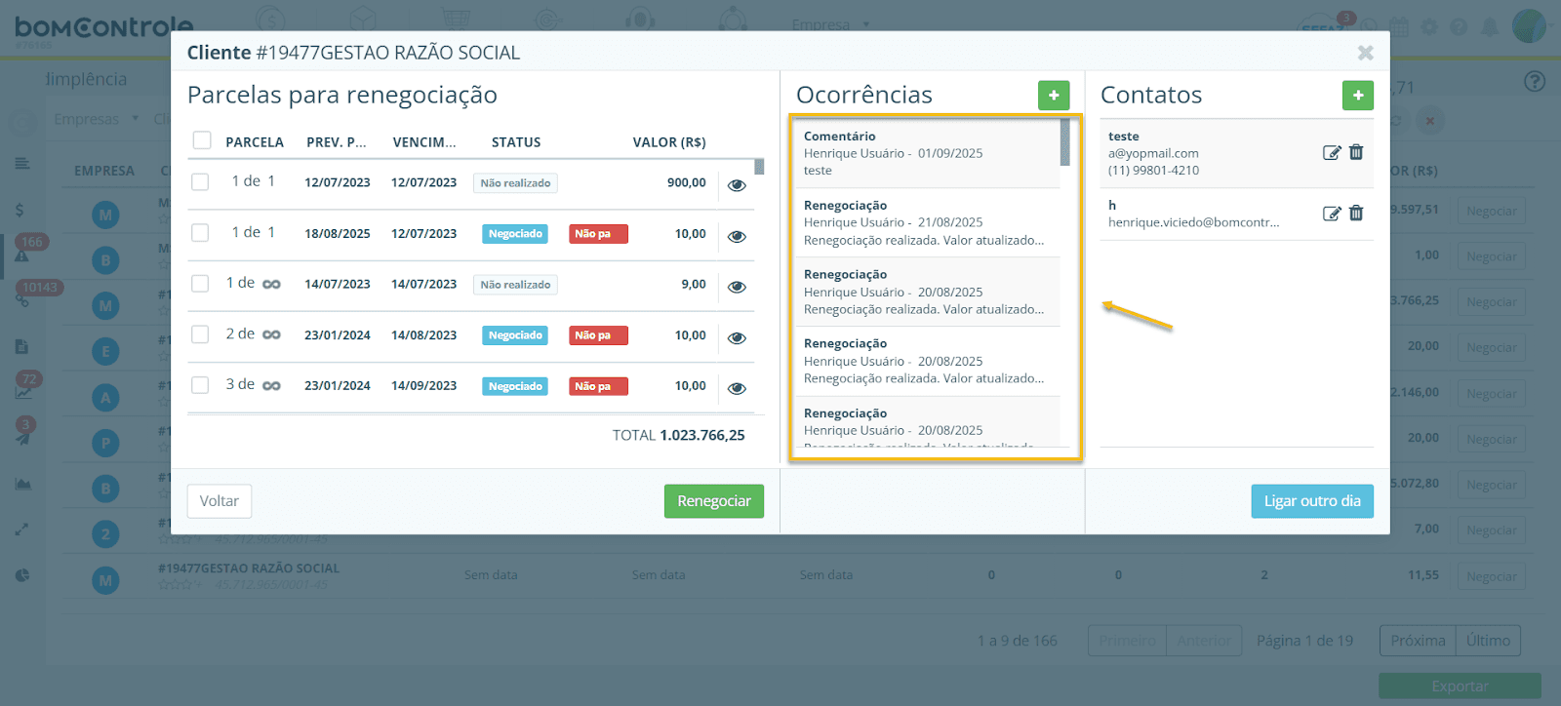
Task: Check the installment row predicted 18/08/2025
Action: [200, 233]
